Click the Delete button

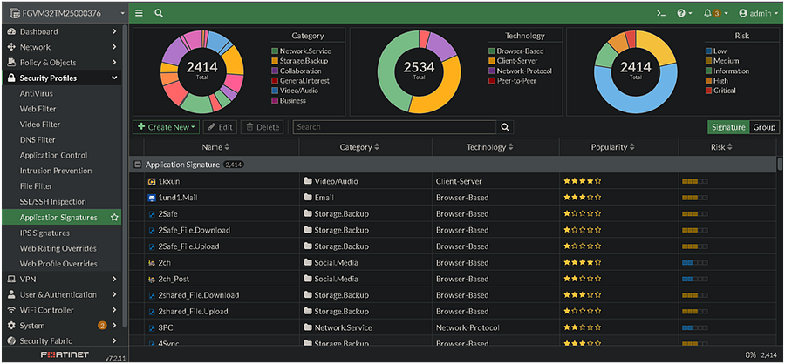263,127
